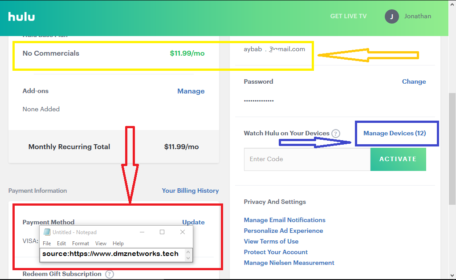456x280 pixels.
Task: Open Manage Email Notifications
Action: 285,220
